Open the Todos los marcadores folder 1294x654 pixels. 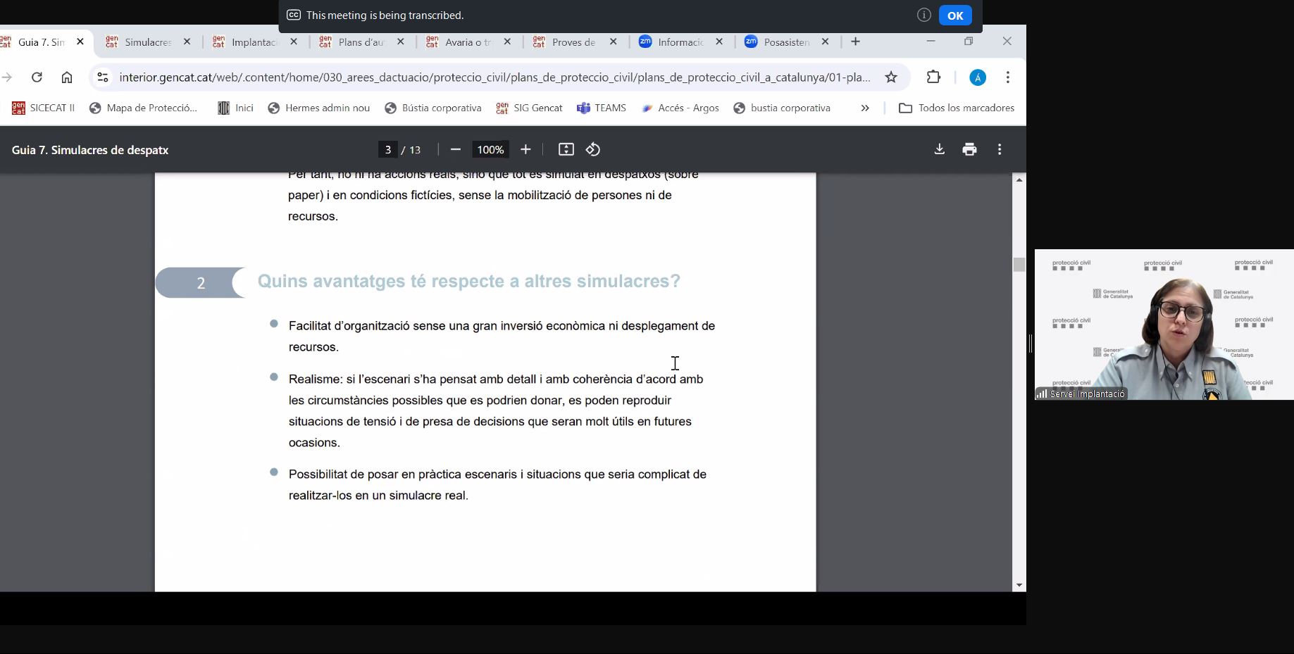click(x=957, y=108)
